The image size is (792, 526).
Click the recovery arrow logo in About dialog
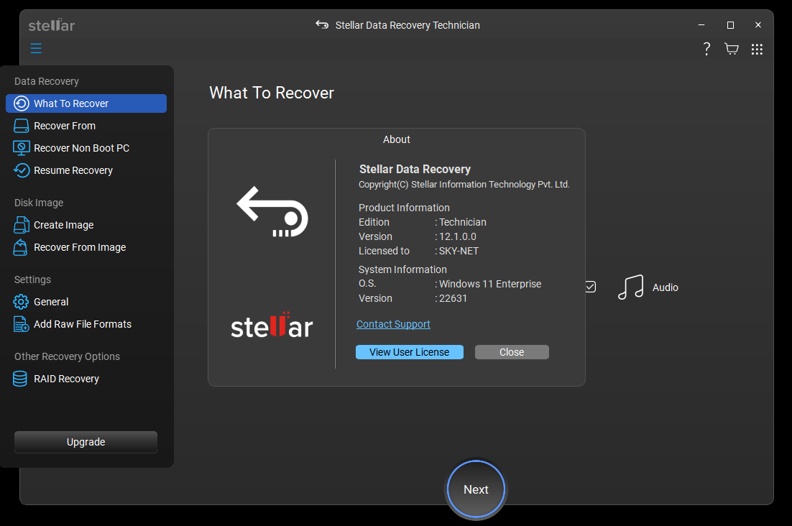click(x=272, y=212)
